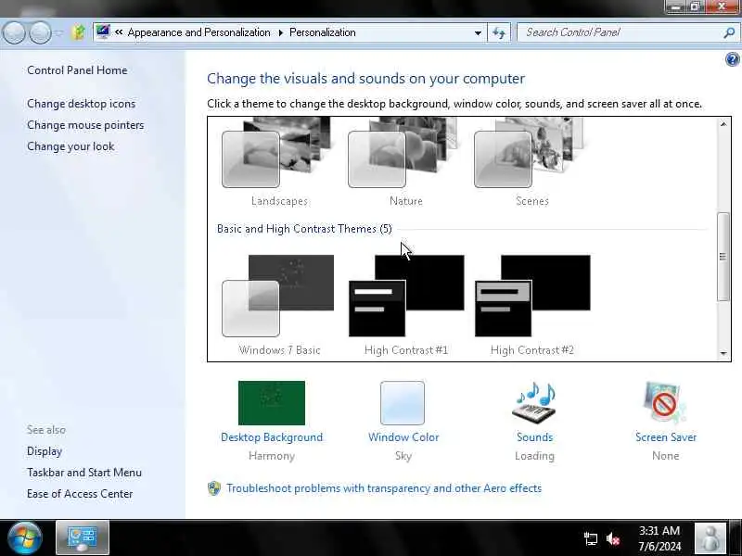Viewport: 742px width, 556px height.
Task: Click the Desktop Background link text
Action: [x=272, y=437]
